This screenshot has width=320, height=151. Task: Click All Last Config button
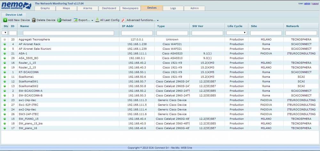point(108,20)
